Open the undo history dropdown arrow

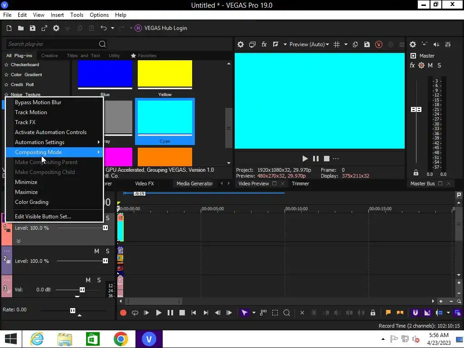pyautogui.click(x=112, y=28)
